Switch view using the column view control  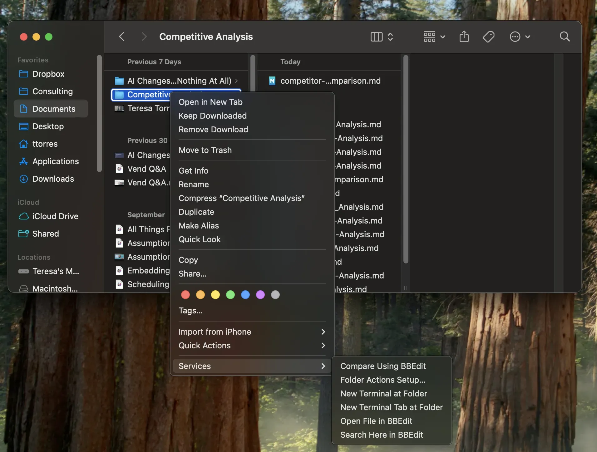pos(376,37)
